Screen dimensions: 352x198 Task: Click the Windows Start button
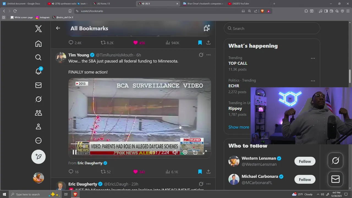point(5,194)
